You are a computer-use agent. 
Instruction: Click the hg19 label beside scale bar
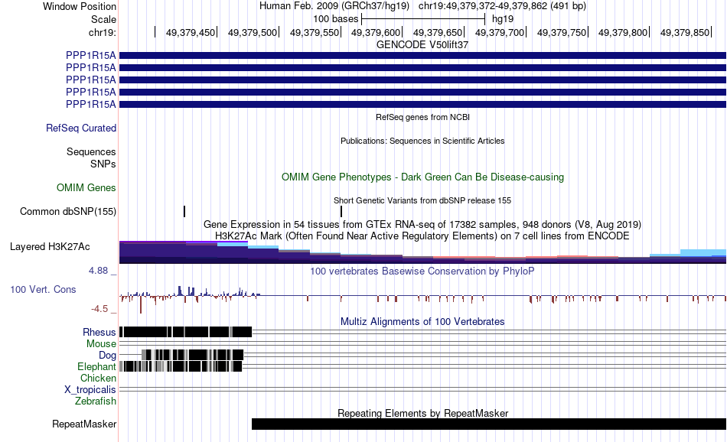(x=503, y=19)
